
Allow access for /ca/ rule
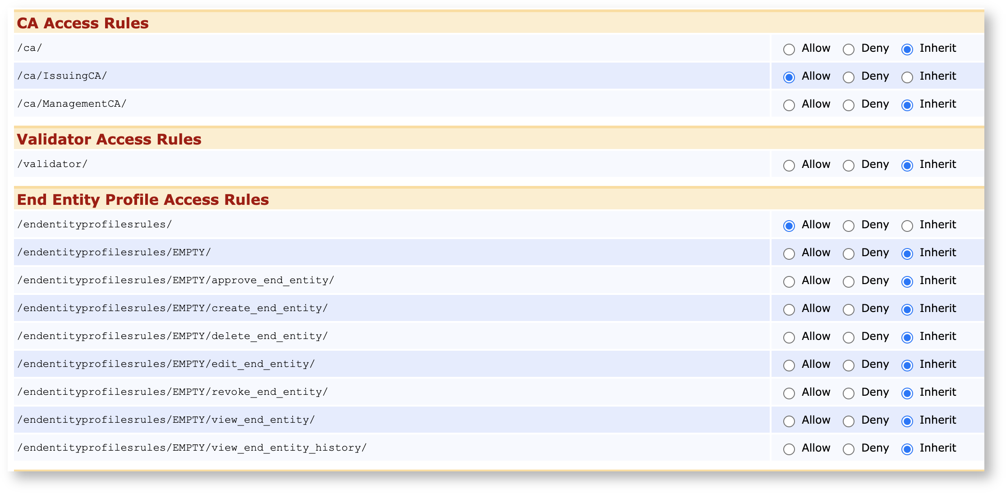[x=789, y=49]
